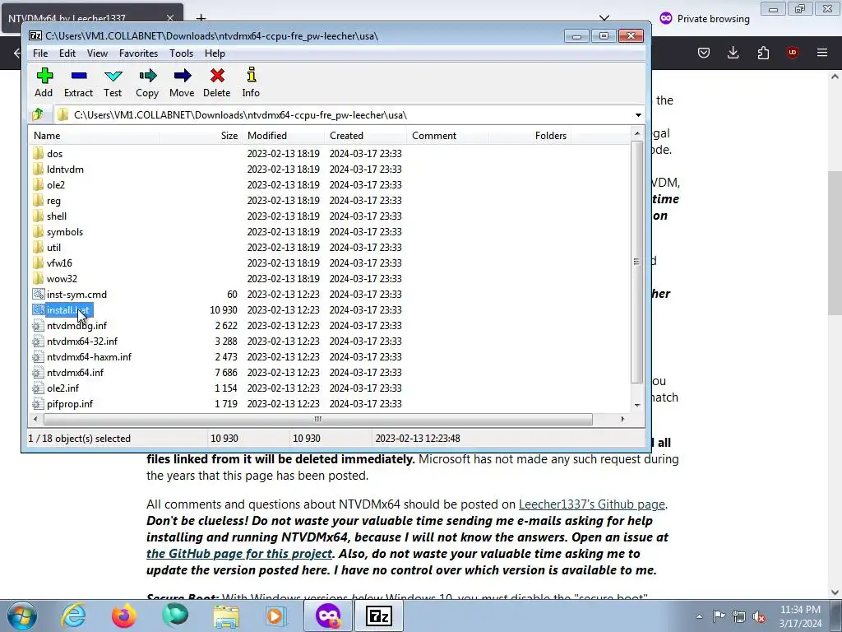The height and width of the screenshot is (632, 842).
Task: Select the dos folder icon
Action: 38,153
